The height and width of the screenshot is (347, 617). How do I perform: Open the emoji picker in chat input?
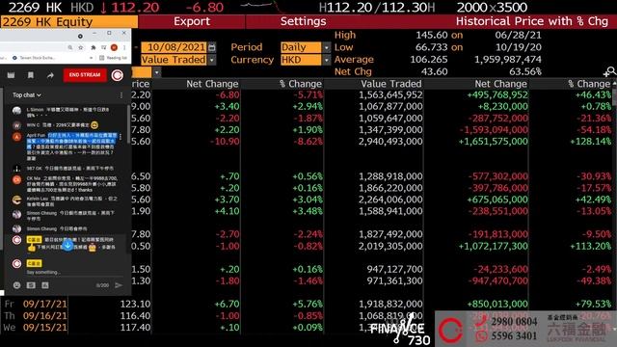tap(17, 285)
